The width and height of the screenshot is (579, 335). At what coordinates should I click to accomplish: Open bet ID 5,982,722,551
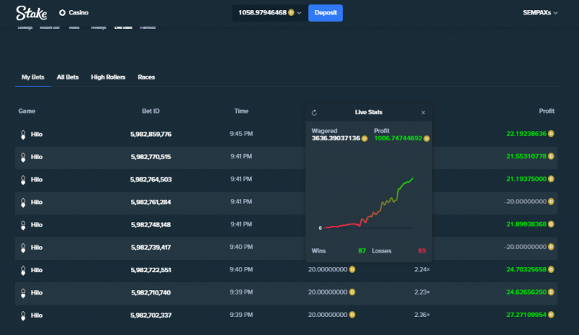coord(151,270)
